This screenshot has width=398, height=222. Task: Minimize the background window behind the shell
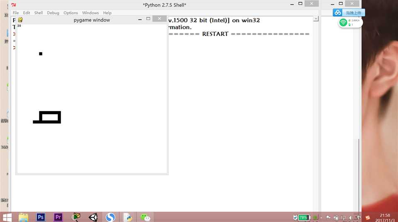[x=332, y=4]
